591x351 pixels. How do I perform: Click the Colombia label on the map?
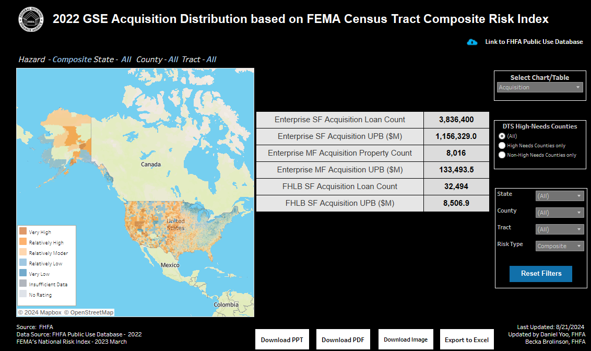(226, 305)
